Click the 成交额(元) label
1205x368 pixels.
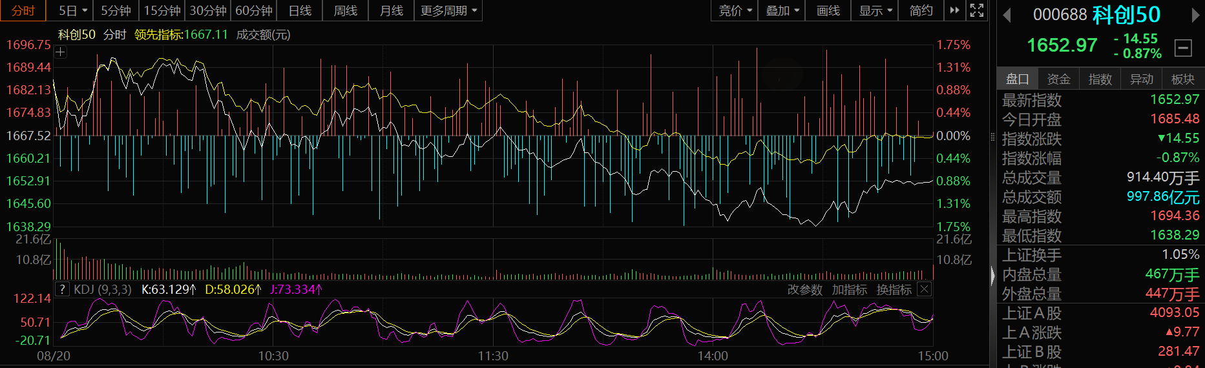[x=263, y=34]
